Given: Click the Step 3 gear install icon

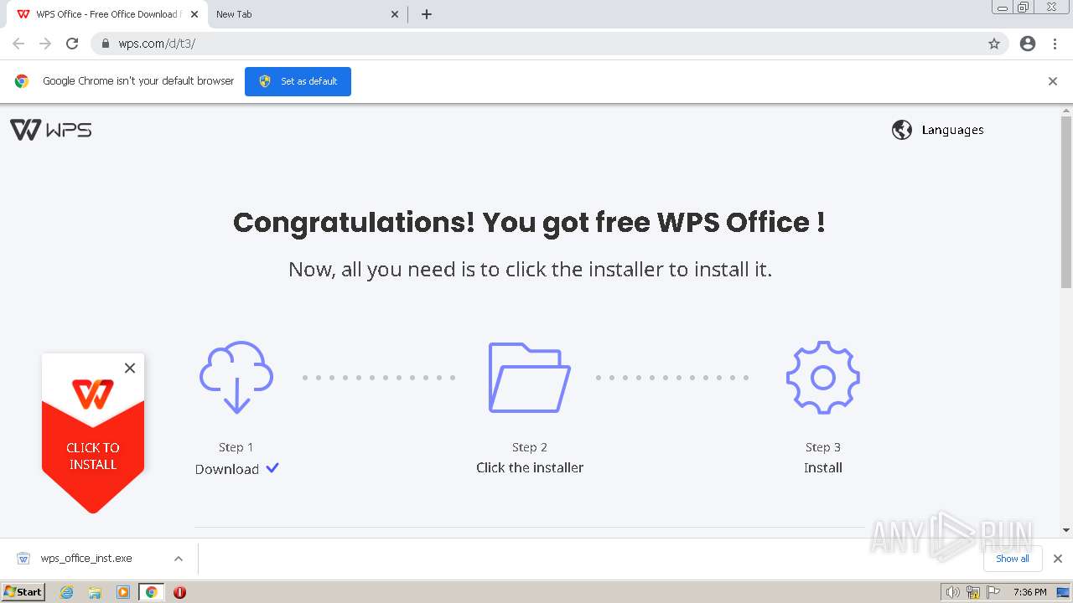Looking at the screenshot, I should click(823, 377).
